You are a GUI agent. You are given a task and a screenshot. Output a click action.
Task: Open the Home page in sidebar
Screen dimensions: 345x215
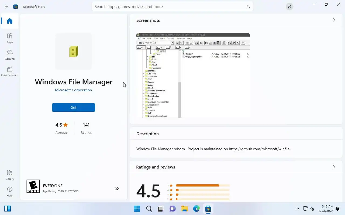(x=10, y=21)
